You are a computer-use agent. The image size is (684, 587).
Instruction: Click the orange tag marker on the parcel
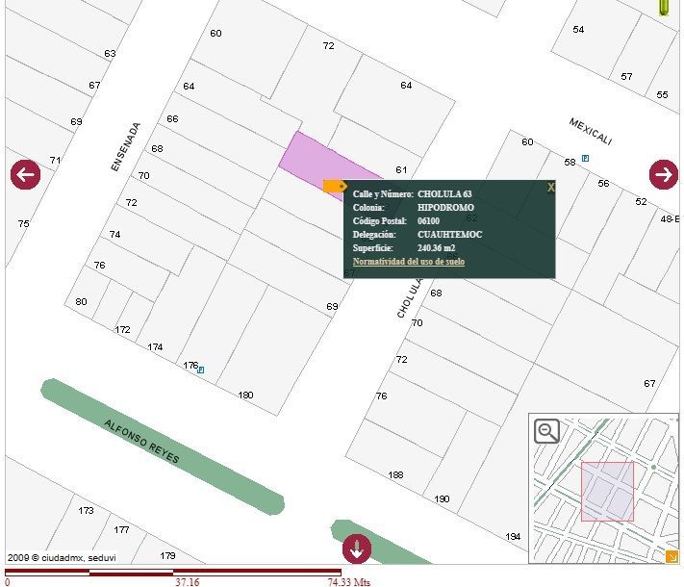pos(335,187)
